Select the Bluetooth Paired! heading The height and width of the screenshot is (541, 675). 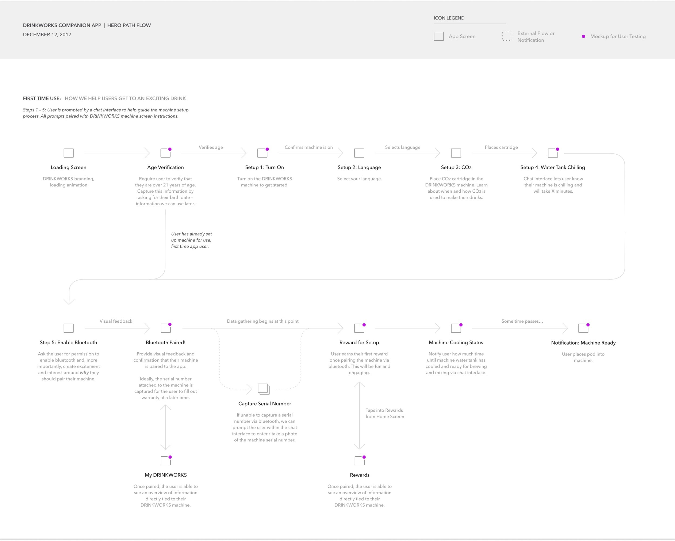166,343
